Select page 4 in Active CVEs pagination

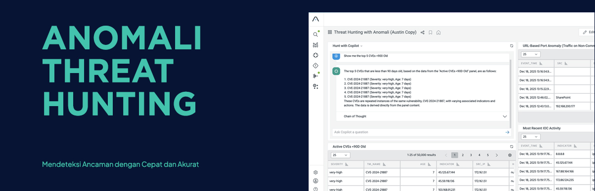point(479,155)
